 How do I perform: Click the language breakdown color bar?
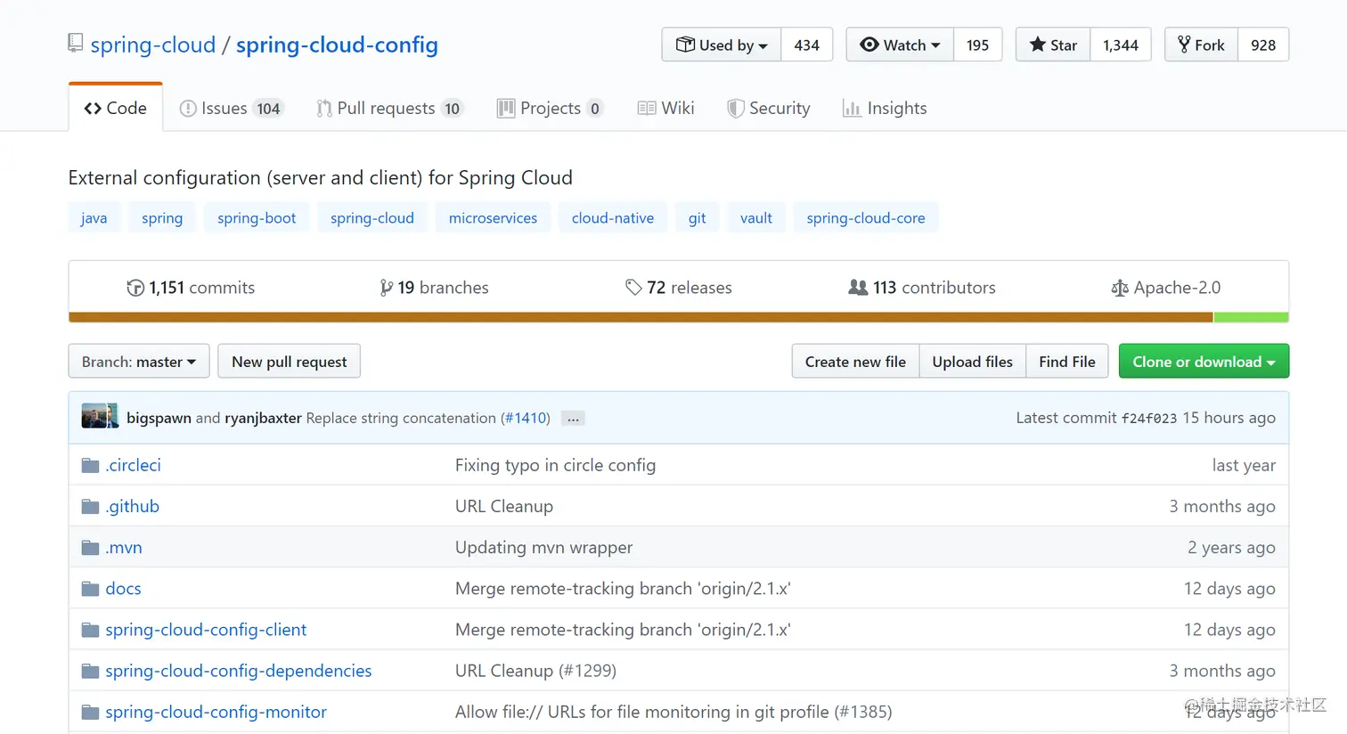679,317
